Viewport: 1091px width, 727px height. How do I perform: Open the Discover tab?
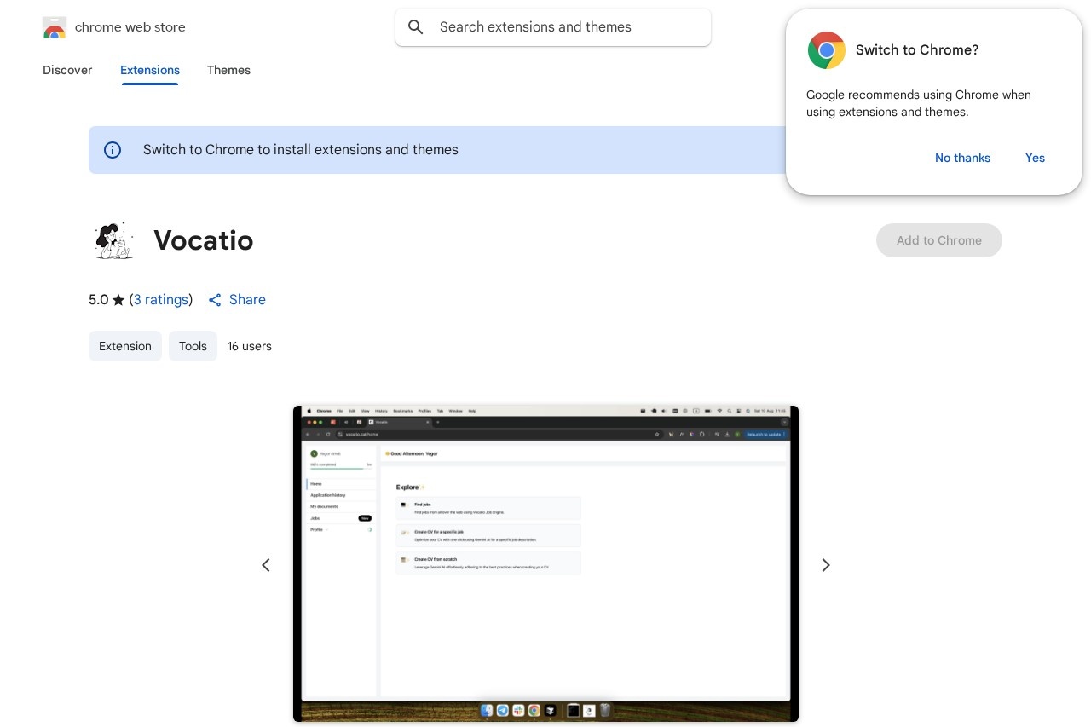coord(67,71)
